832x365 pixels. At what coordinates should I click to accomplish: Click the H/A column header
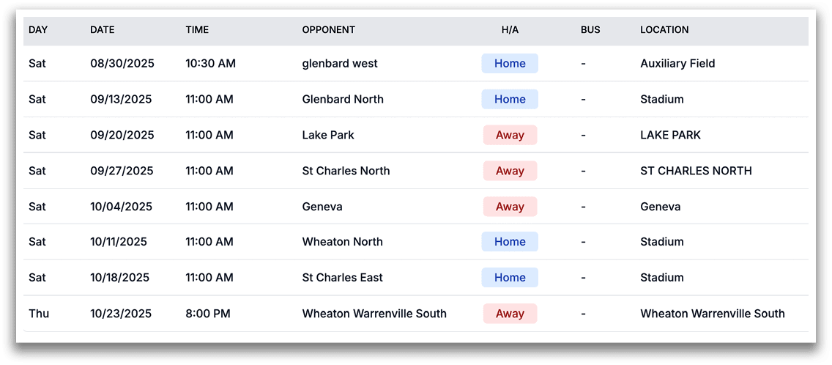[510, 30]
